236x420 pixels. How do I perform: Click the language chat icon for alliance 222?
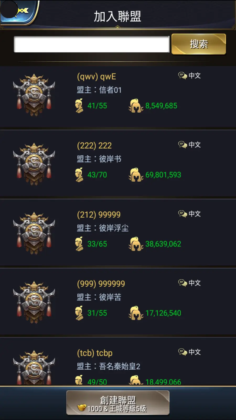click(183, 145)
